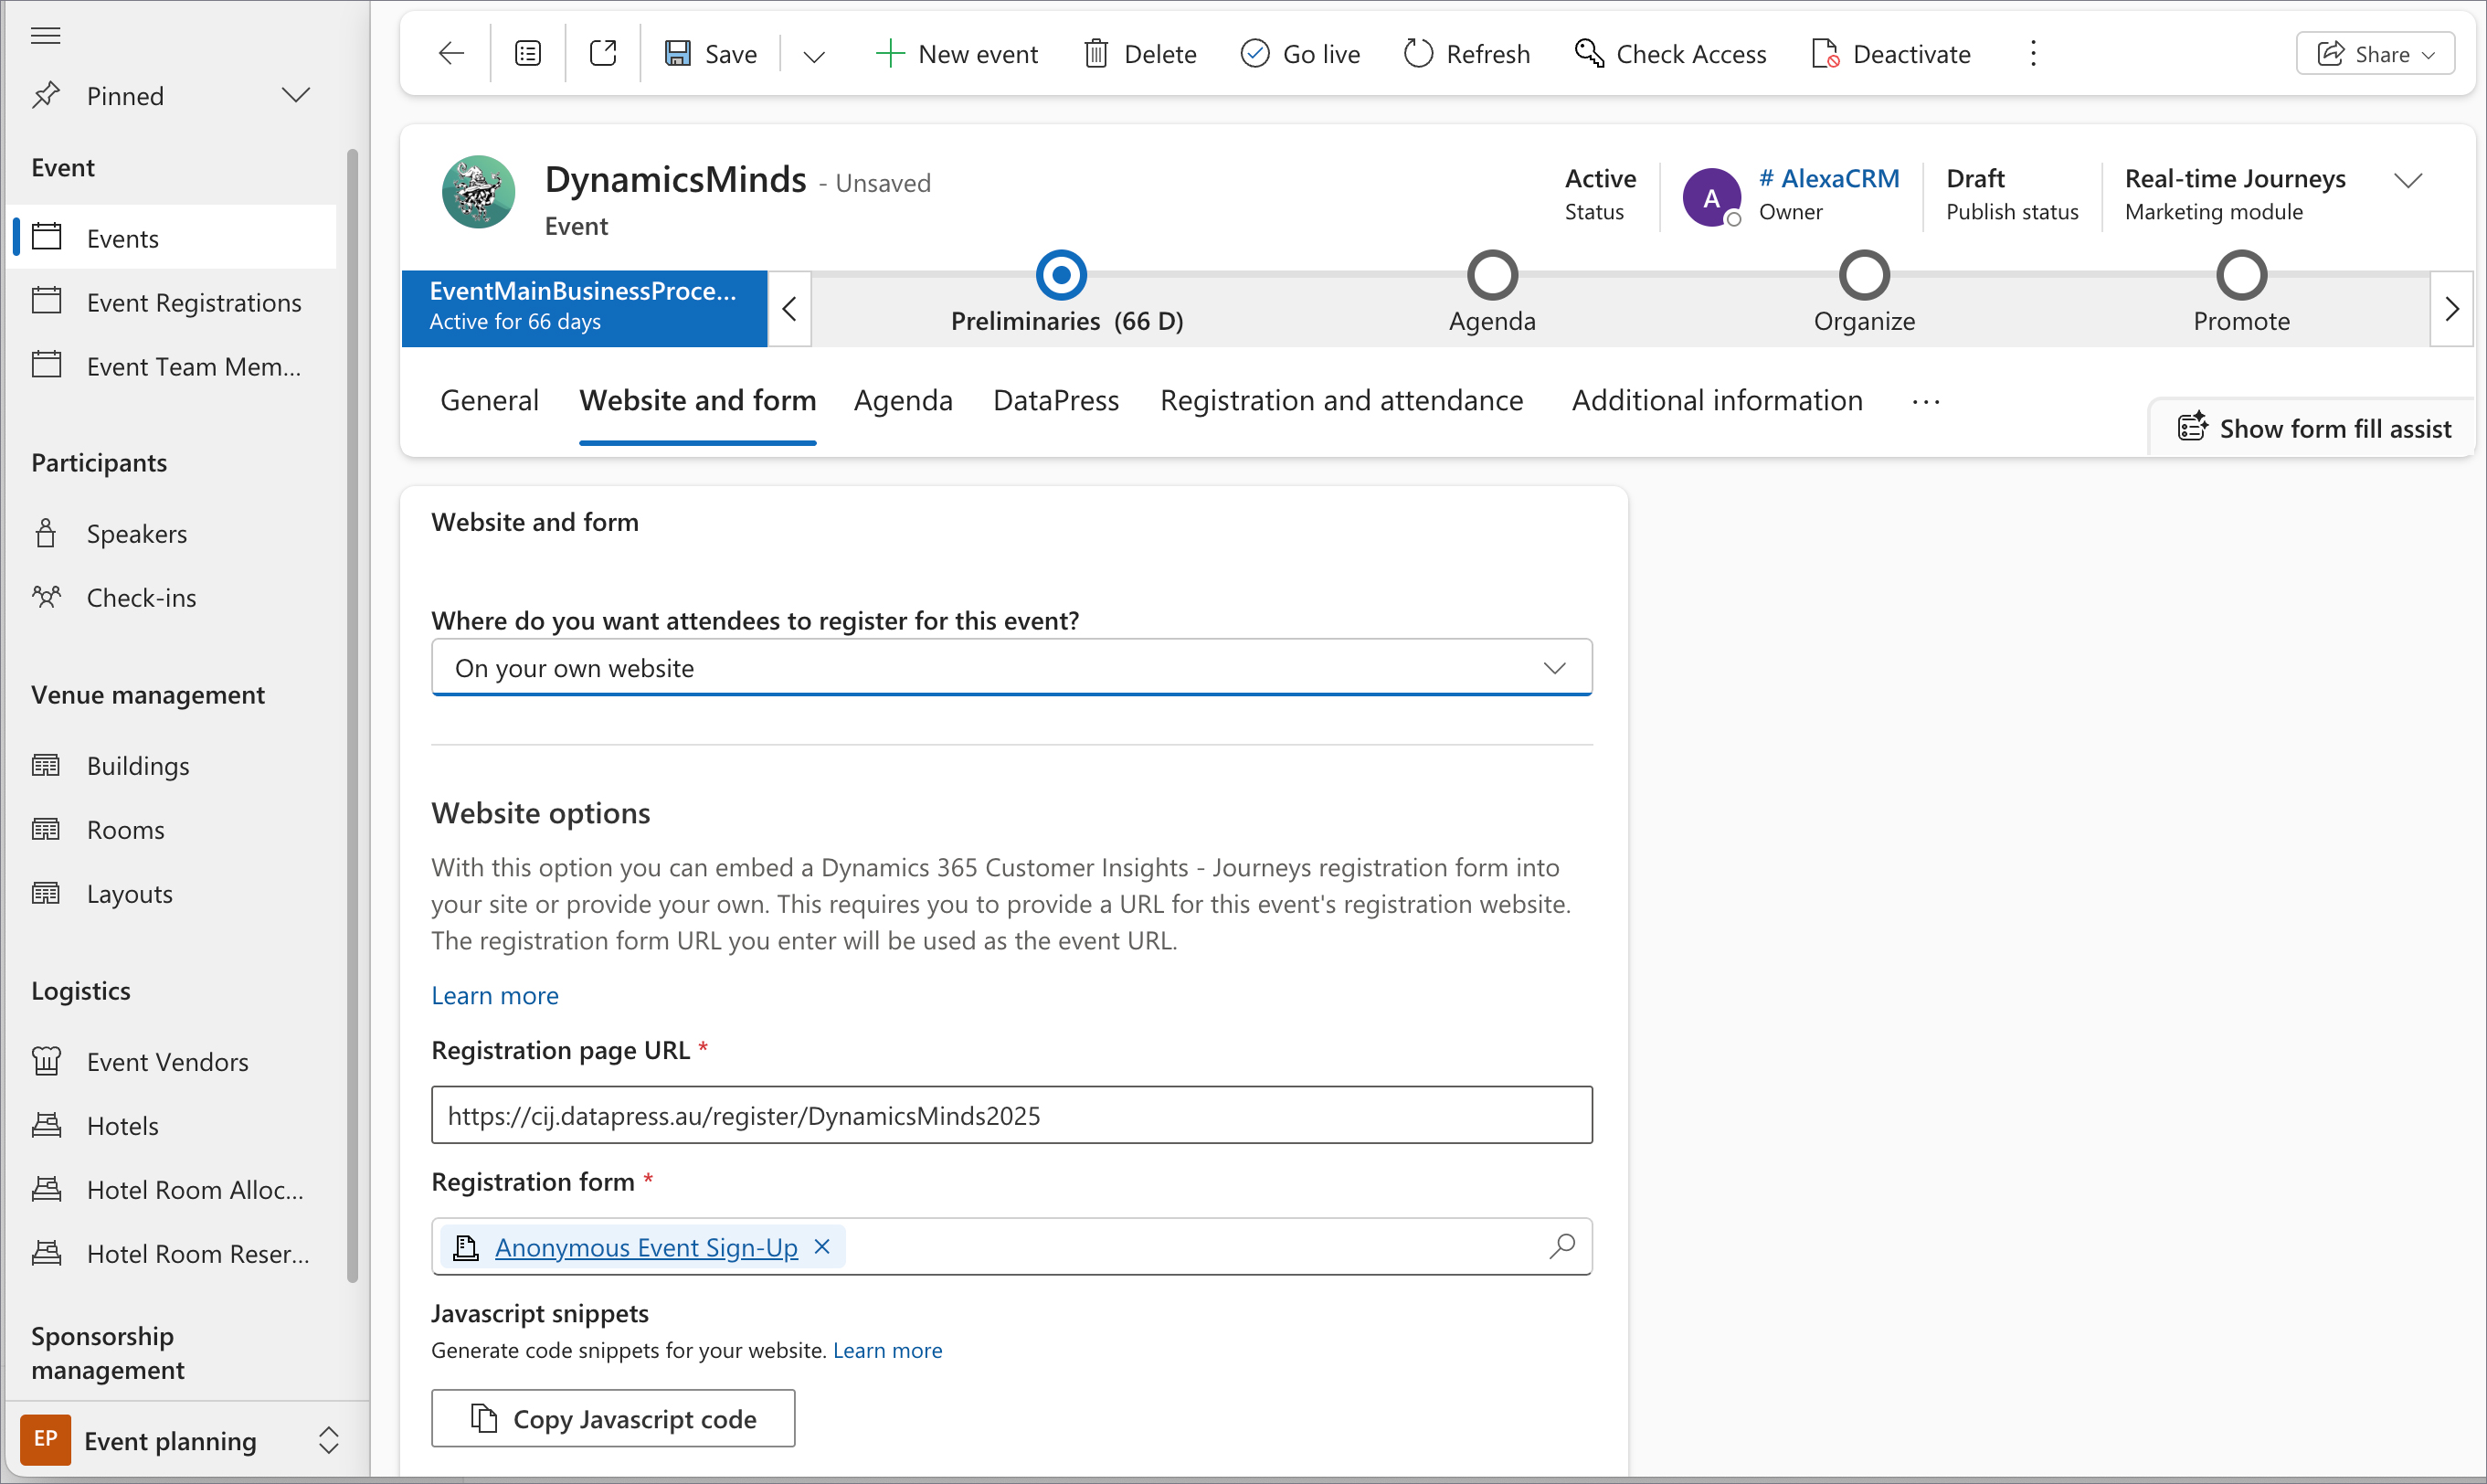Show form fill assist
Viewport: 2487px width, 1484px height.
[x=2313, y=428]
